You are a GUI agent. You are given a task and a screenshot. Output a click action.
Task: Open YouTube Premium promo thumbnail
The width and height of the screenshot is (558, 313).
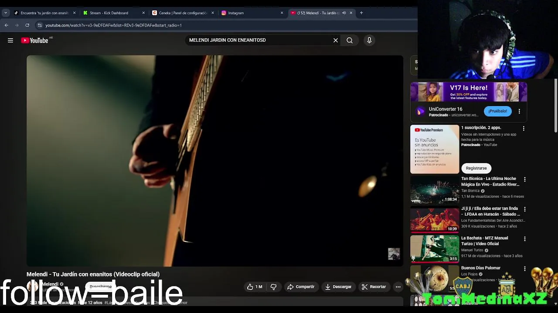tap(435, 149)
